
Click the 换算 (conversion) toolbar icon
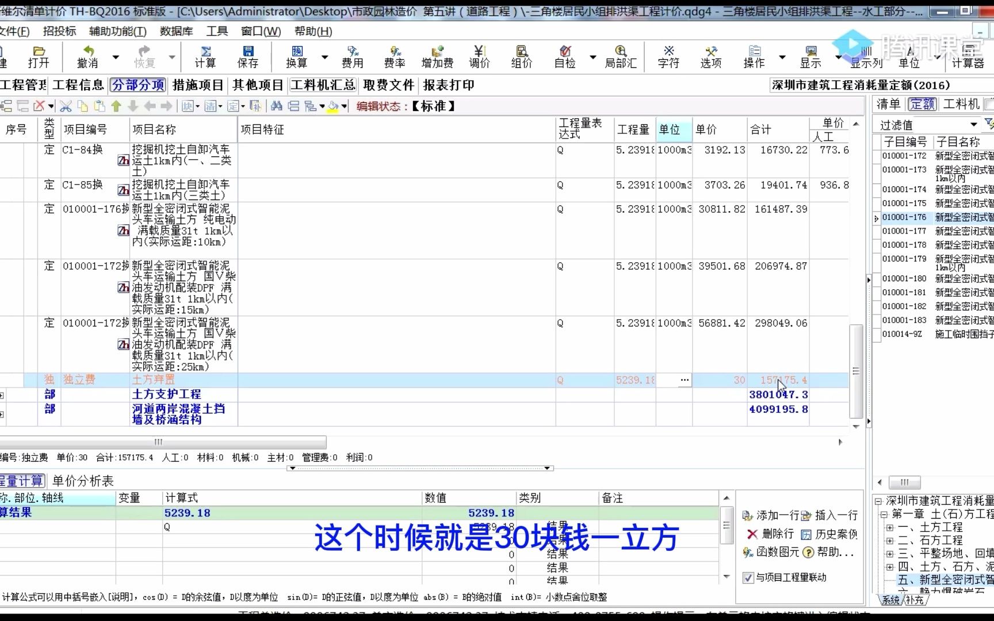click(x=297, y=57)
